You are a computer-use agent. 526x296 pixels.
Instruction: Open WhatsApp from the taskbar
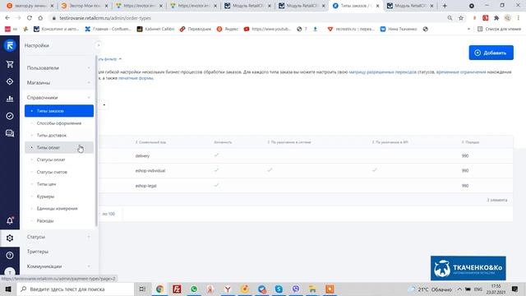(194, 289)
